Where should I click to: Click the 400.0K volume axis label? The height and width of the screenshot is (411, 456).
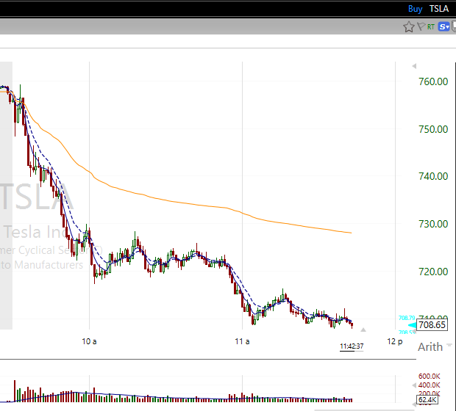pyautogui.click(x=429, y=385)
